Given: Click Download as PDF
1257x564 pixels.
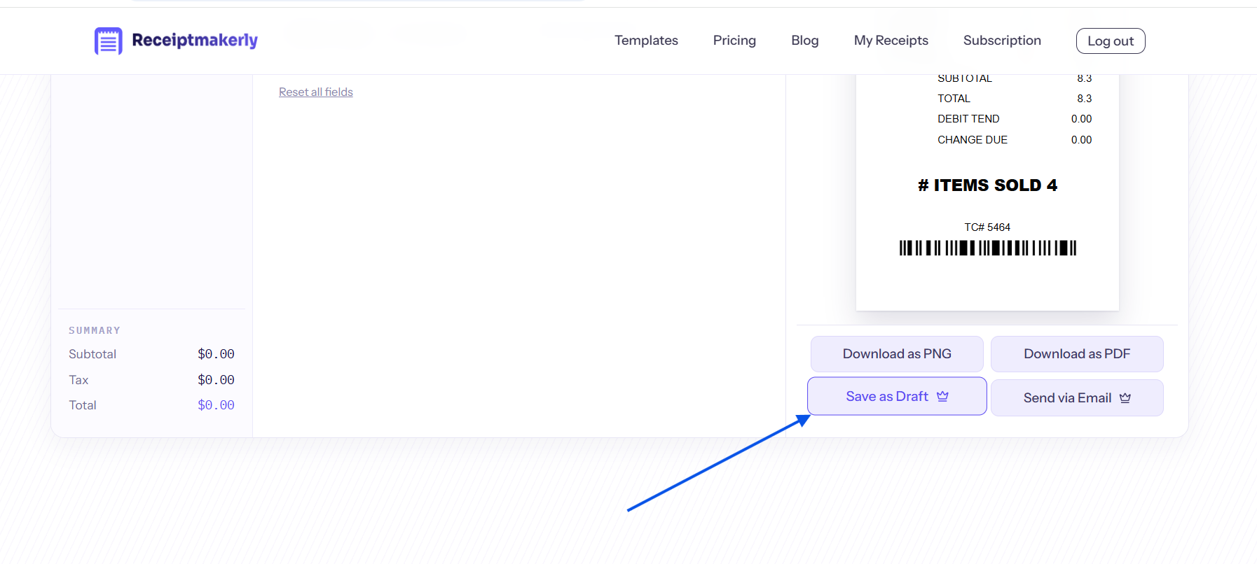Looking at the screenshot, I should pyautogui.click(x=1077, y=354).
